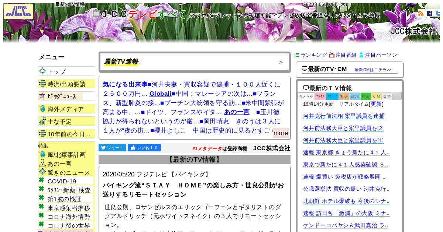
Task: Open the 注目番組 link
Action: coord(346,55)
